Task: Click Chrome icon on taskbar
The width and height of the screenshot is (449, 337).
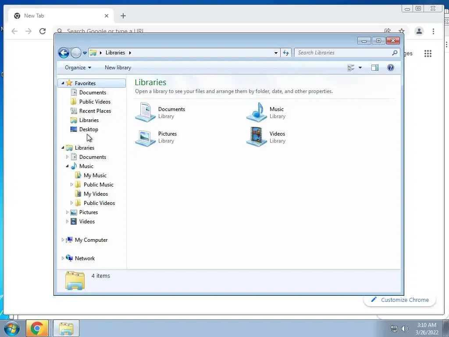Action: pyautogui.click(x=37, y=328)
